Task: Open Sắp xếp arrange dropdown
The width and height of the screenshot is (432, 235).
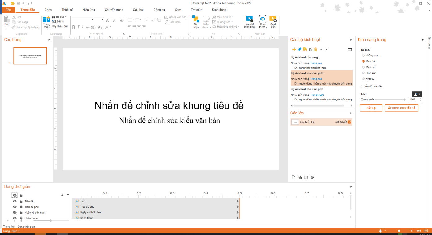Action: [x=196, y=22]
